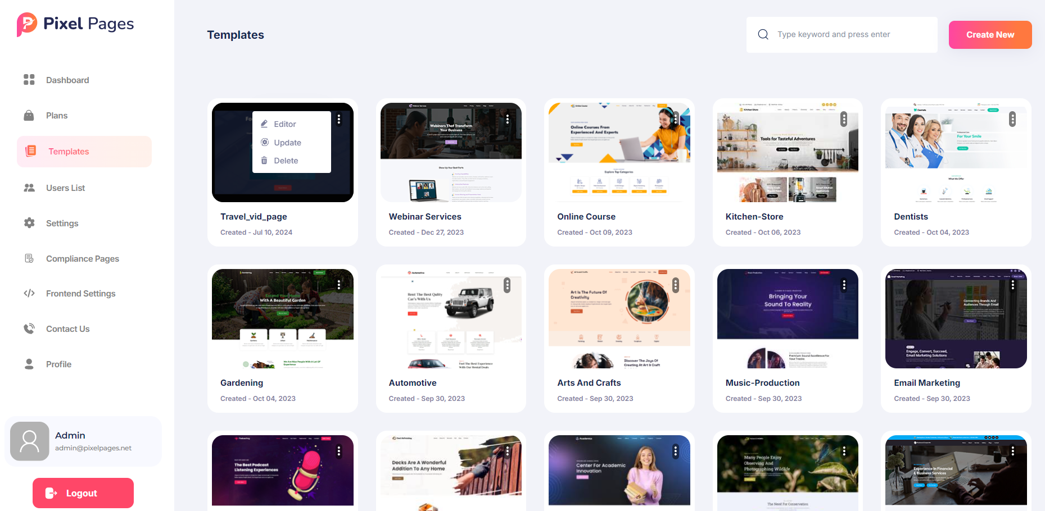Screen dimensions: 1045x511
Task: Click the Kitchen-Store title
Action: click(x=754, y=217)
